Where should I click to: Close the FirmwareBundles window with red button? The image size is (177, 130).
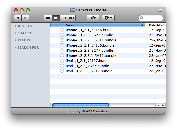point(16,10)
